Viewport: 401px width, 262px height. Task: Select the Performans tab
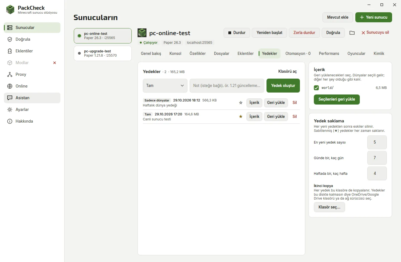coord(329,54)
